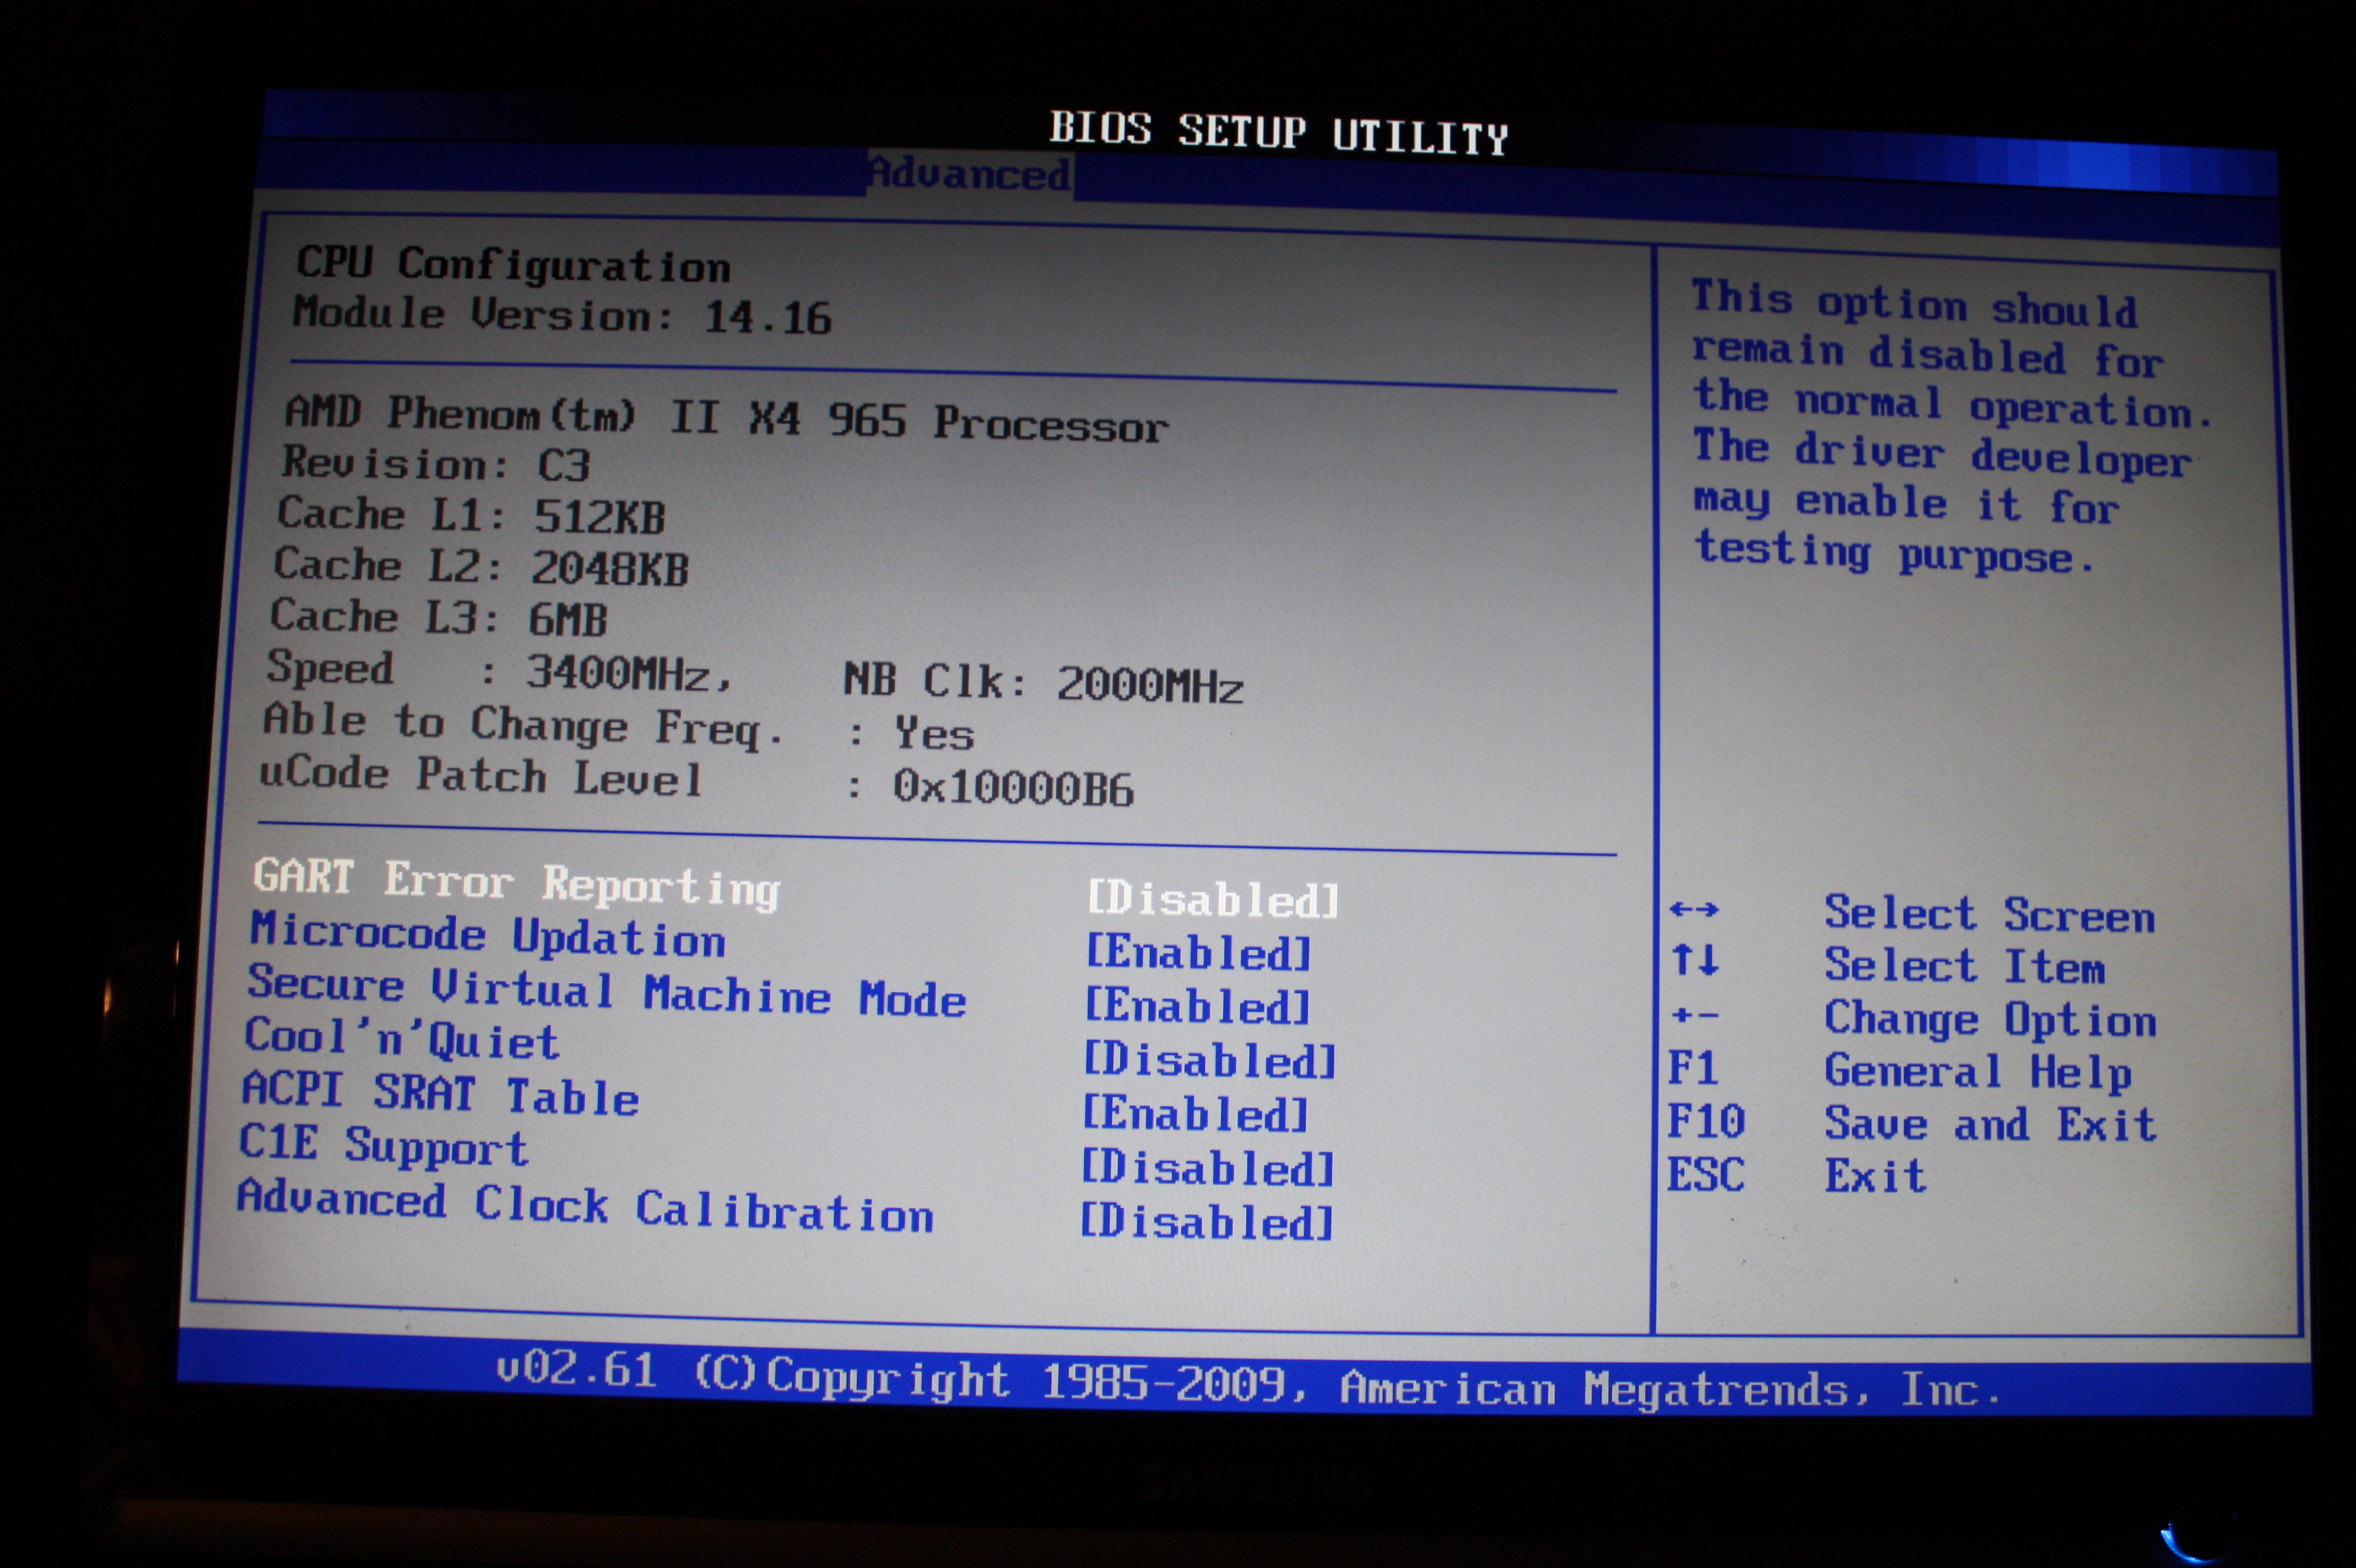Change Advanced Clock Calibration Disabled value
Screen dimensions: 2356x1568
[x=1208, y=1221]
